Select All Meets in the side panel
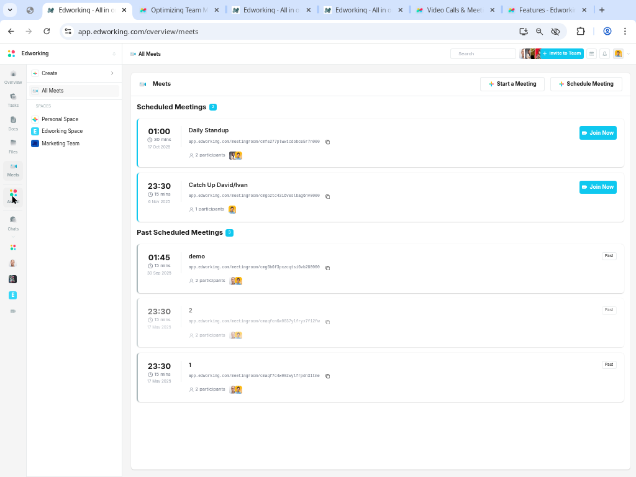The image size is (636, 477). tap(52, 91)
